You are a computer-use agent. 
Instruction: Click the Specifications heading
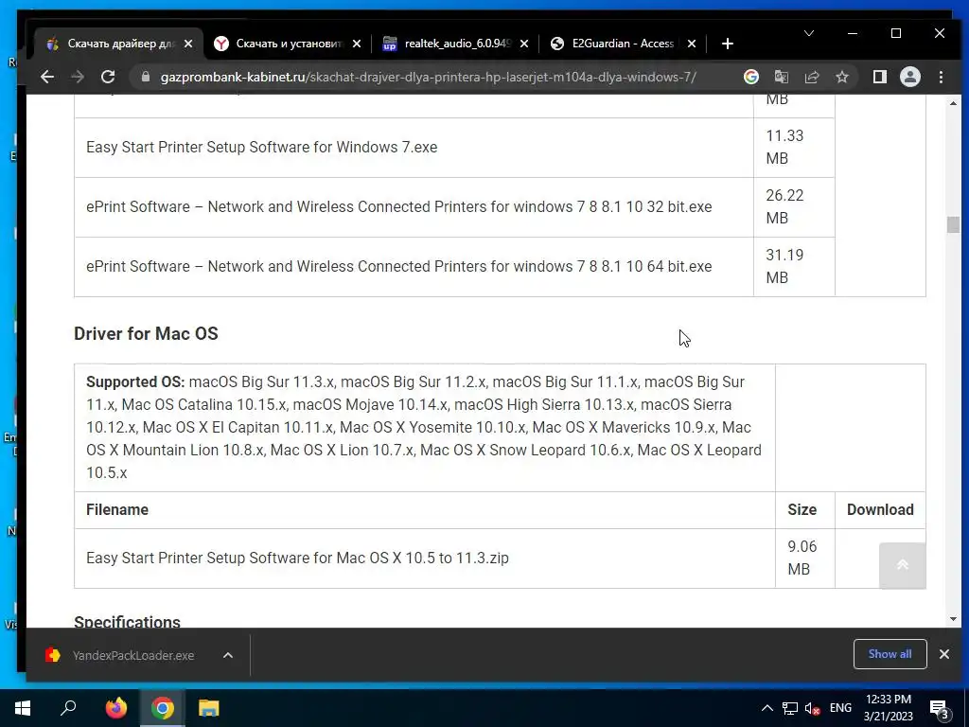coord(128,621)
